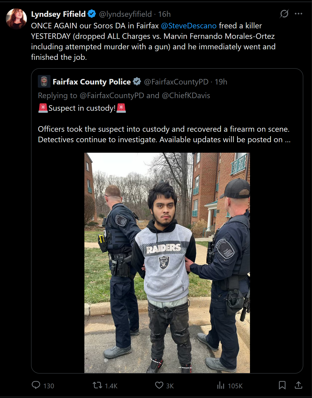Follow the @SteveDescano mention link
This screenshot has width=312, height=398.
click(x=189, y=26)
